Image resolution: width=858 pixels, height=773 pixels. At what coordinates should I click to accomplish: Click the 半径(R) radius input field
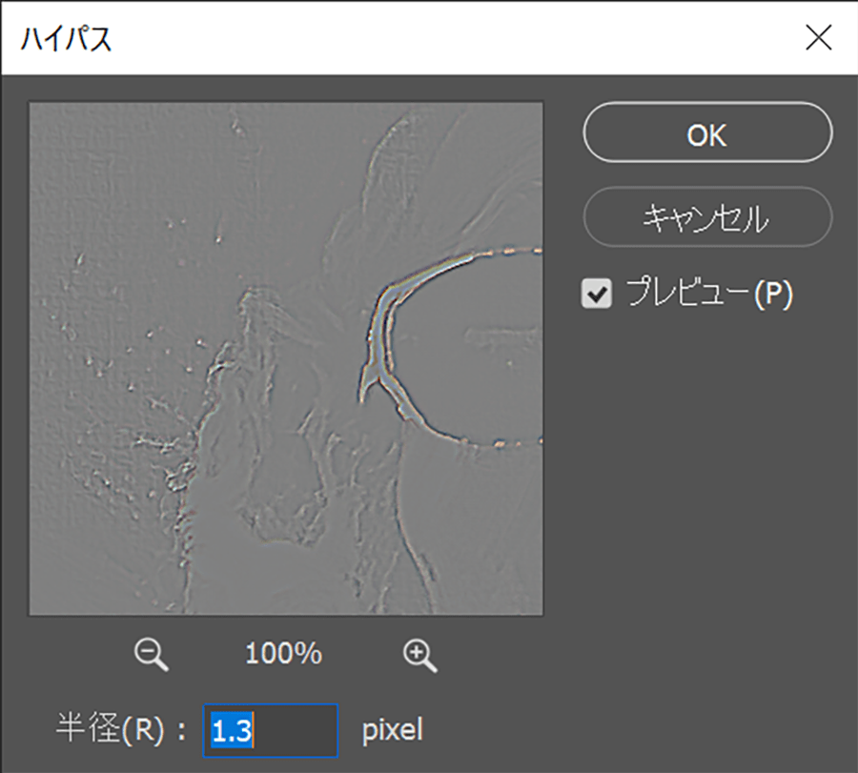coord(271,730)
